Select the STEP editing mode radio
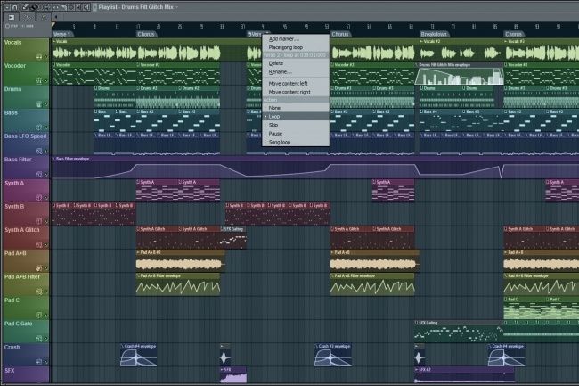This screenshot has width=579, height=386. pos(12,26)
